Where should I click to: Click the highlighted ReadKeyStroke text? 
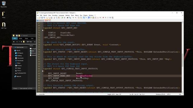(x=84, y=76)
